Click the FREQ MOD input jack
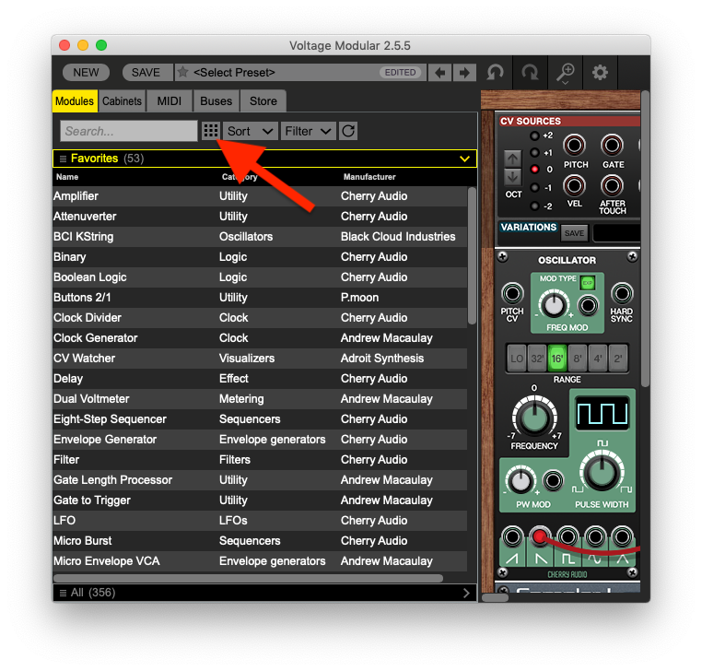 pyautogui.click(x=588, y=305)
